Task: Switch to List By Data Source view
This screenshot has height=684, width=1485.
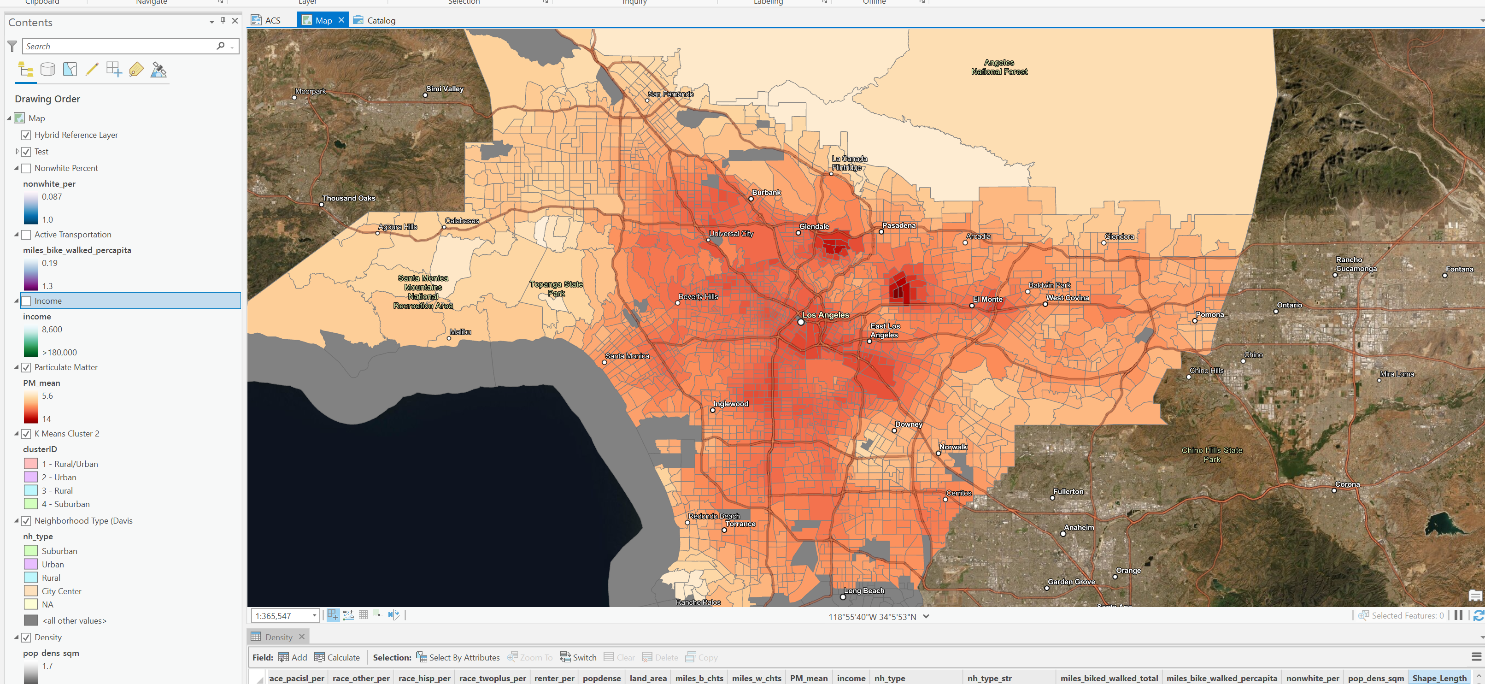Action: tap(47, 69)
